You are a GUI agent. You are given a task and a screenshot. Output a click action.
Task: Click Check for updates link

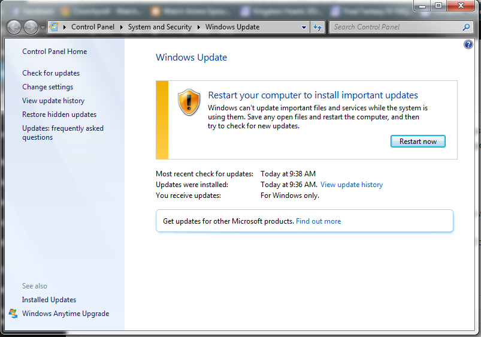[51, 73]
